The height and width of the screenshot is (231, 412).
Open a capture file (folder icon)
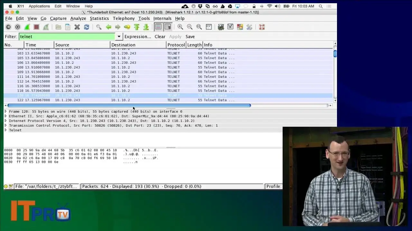pyautogui.click(x=58, y=27)
